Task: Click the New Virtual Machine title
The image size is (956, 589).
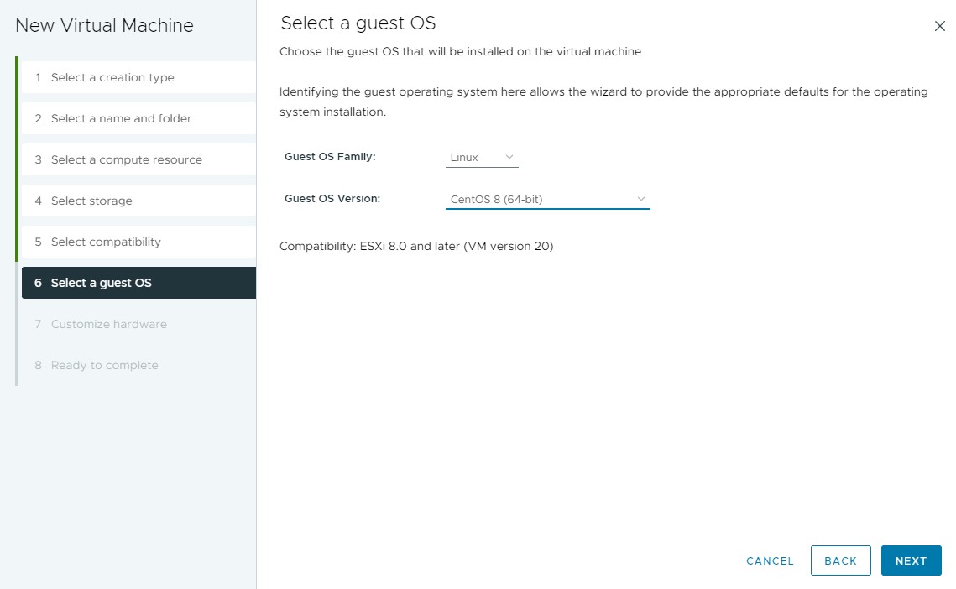Action: pos(104,26)
